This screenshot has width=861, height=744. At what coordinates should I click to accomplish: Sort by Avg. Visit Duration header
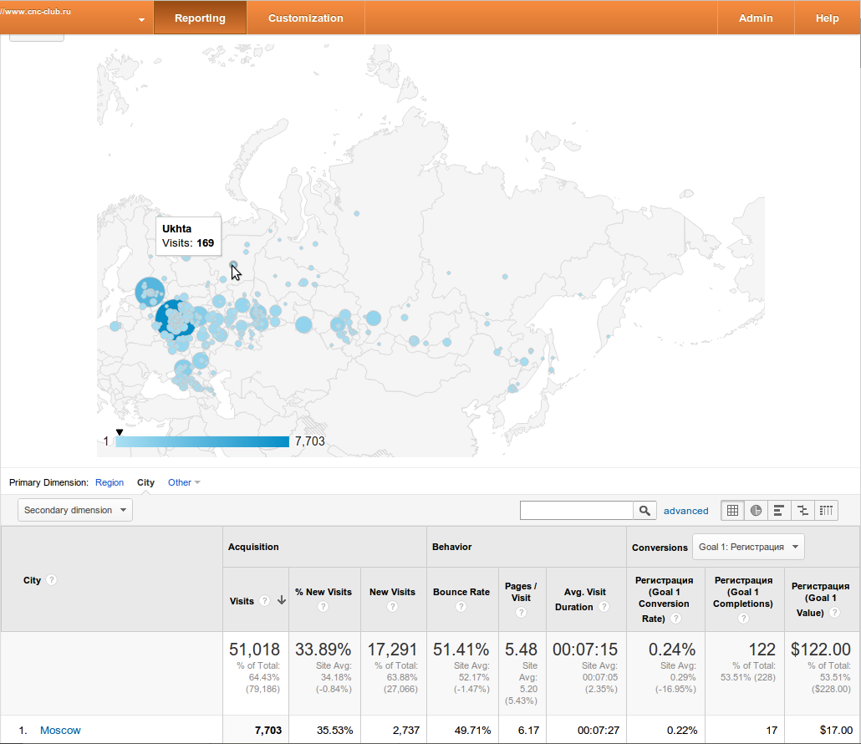[x=580, y=599]
